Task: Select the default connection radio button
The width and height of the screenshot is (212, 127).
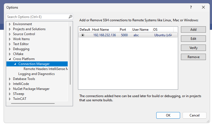Action: 83,35
